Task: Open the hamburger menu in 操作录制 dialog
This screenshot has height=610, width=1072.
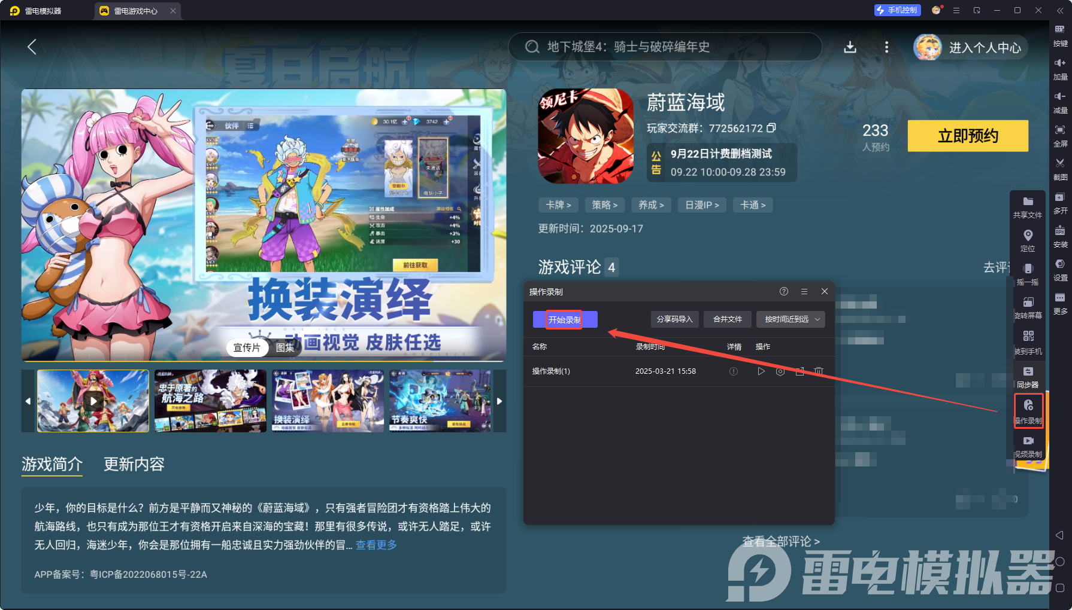Action: [804, 291]
